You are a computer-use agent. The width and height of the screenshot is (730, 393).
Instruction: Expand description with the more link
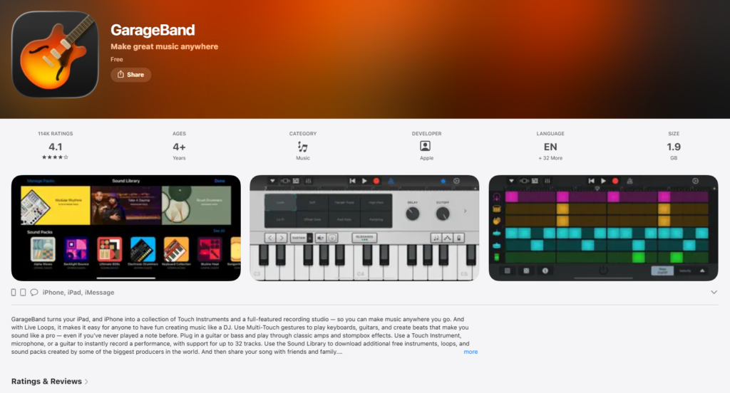(471, 352)
